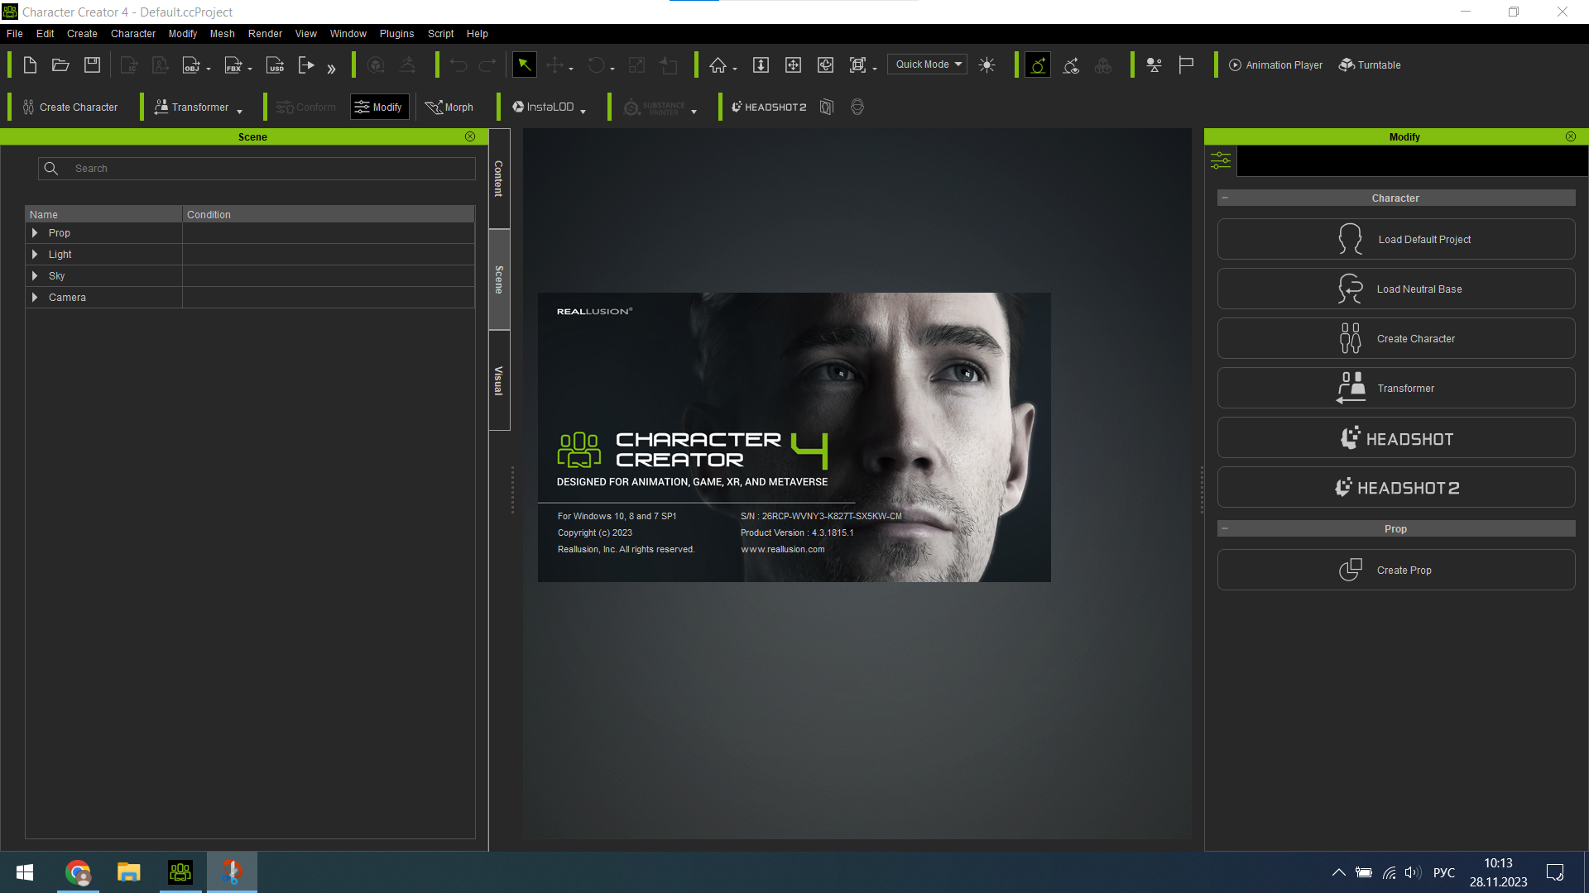
Task: Expand the Camera tree item
Action: click(x=35, y=298)
